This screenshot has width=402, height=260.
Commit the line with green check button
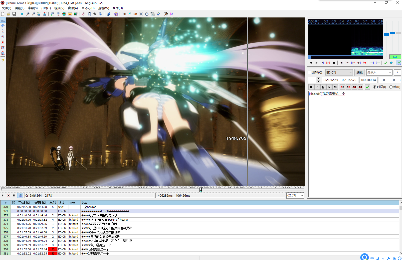(368, 87)
